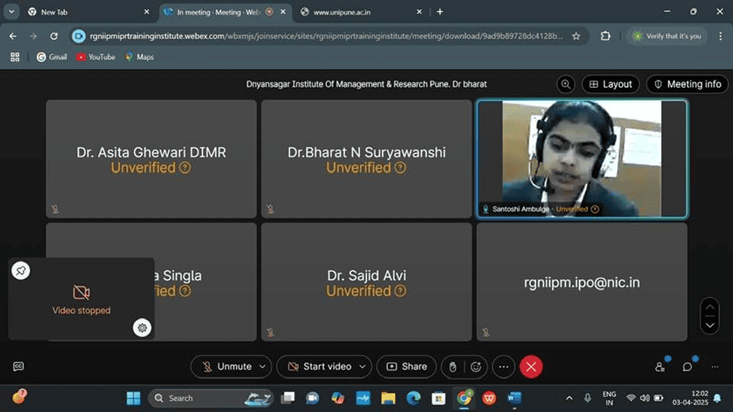Open reactions emoji picker
This screenshot has height=412, width=733.
476,367
